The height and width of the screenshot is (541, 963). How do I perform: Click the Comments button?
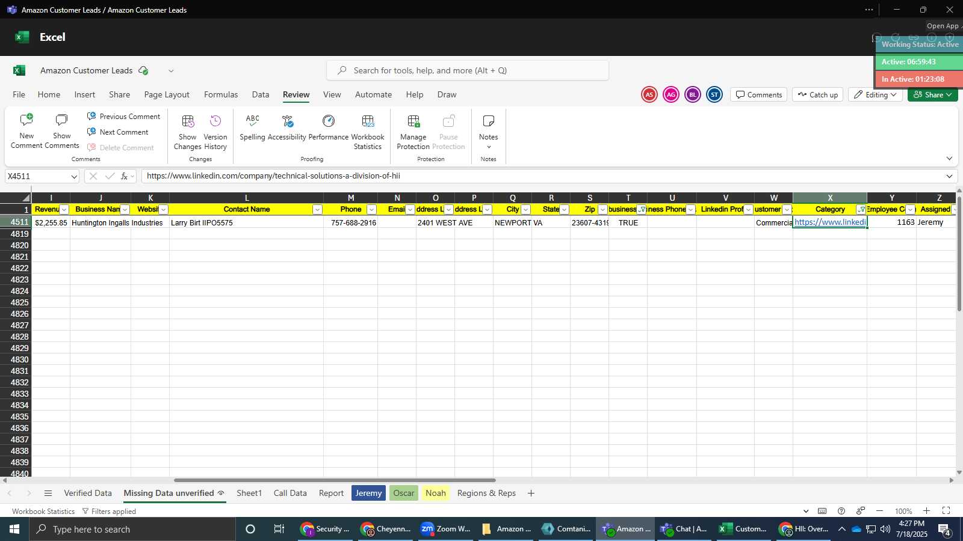(x=759, y=94)
